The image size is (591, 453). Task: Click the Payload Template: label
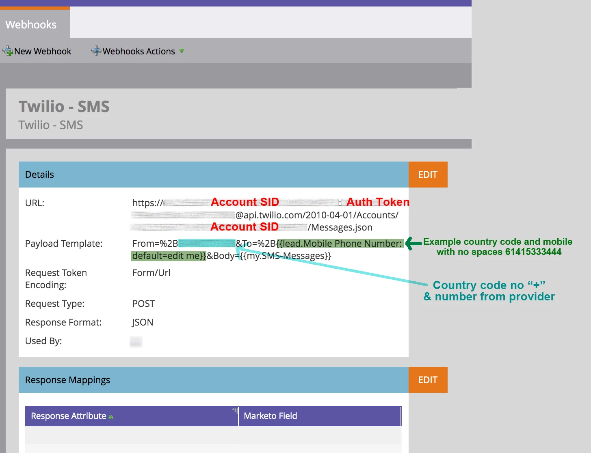click(x=64, y=244)
